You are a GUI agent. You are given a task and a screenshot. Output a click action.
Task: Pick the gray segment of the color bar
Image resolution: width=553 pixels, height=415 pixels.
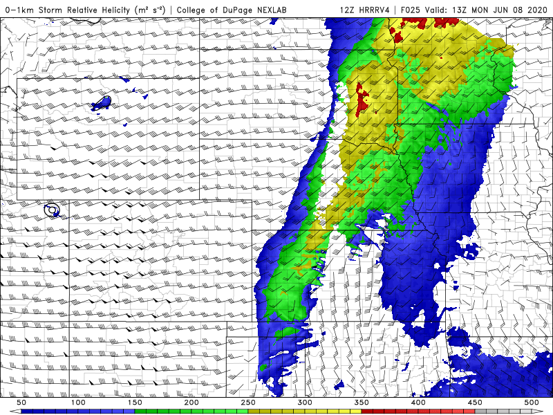click(x=503, y=412)
